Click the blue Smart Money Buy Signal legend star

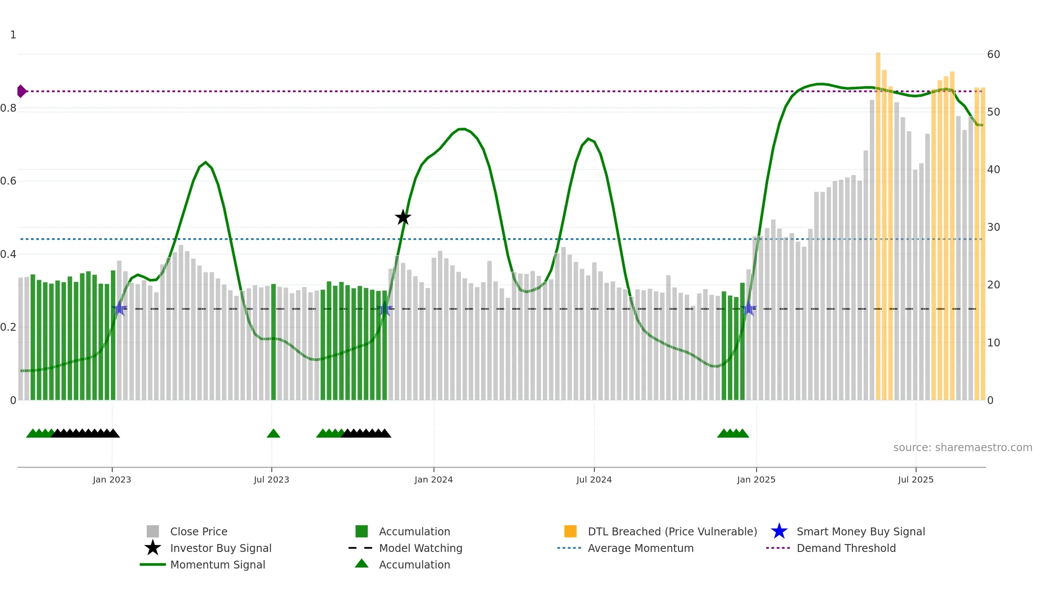[779, 531]
